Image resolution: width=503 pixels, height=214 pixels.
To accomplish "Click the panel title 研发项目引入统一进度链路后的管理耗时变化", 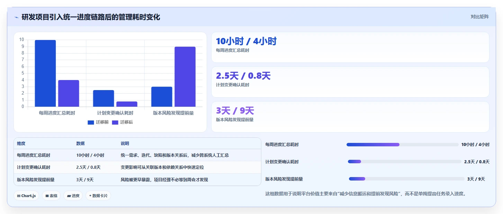I will 91,17.
